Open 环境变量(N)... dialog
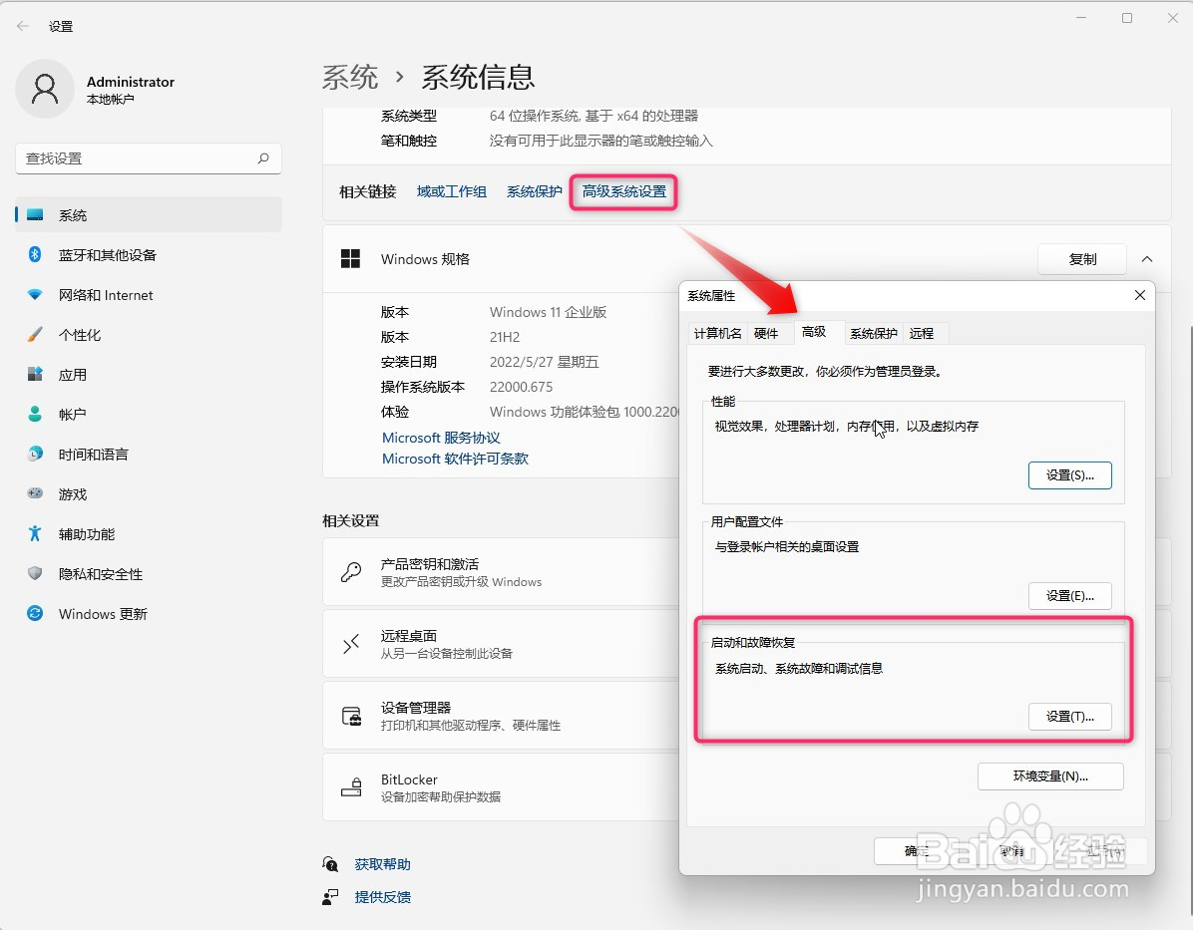1193x930 pixels. (1050, 776)
